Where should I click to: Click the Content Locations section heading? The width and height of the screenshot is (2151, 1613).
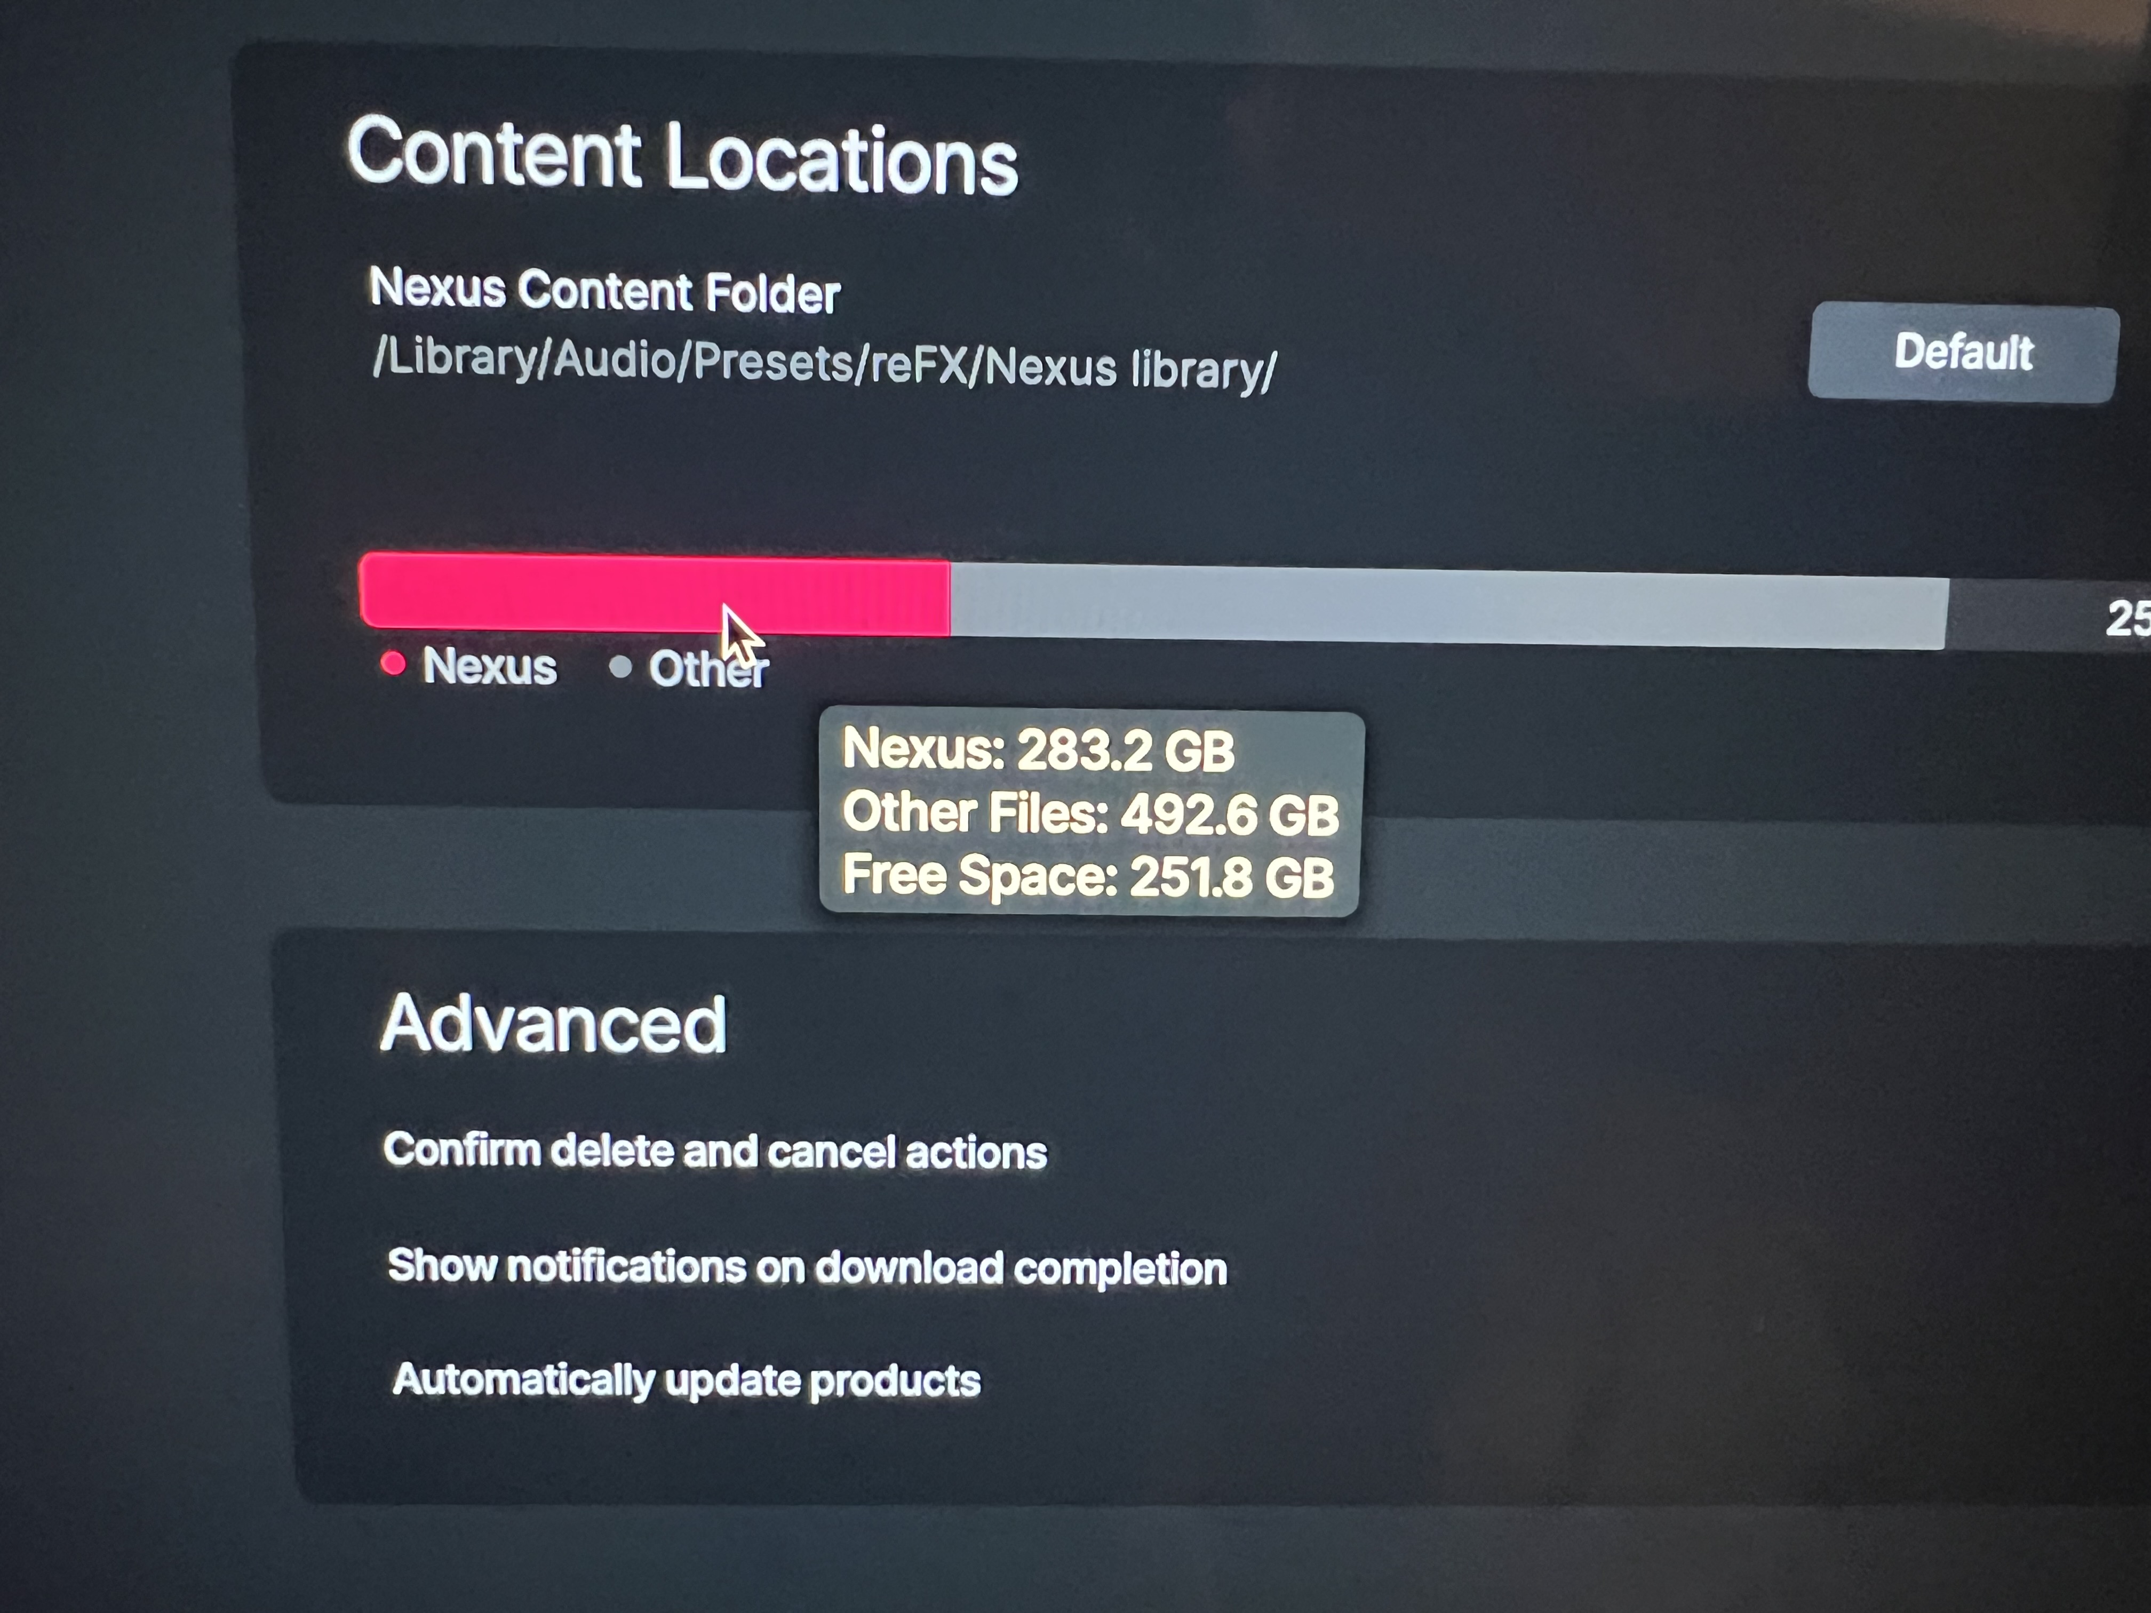tap(683, 156)
